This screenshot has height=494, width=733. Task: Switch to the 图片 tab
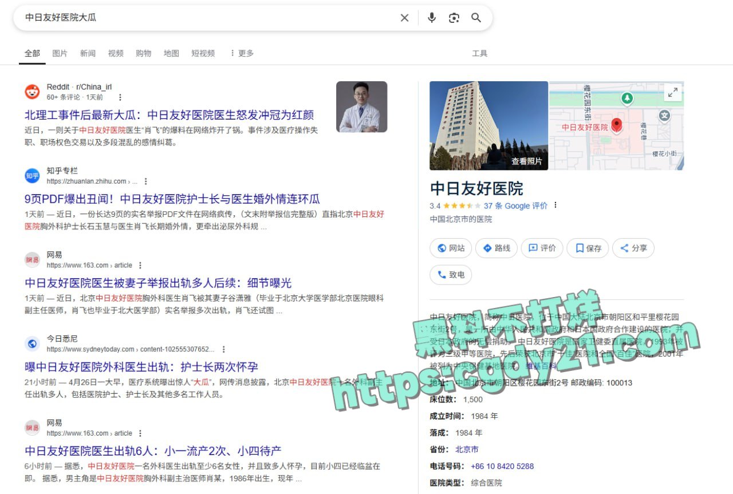pos(60,53)
